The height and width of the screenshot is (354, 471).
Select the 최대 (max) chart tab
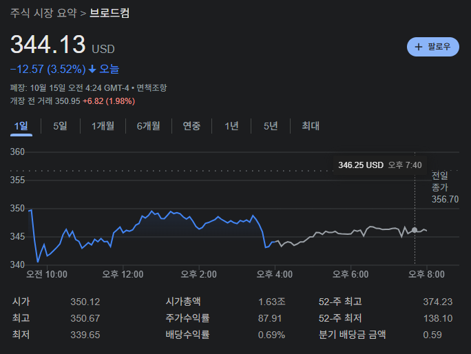[311, 126]
